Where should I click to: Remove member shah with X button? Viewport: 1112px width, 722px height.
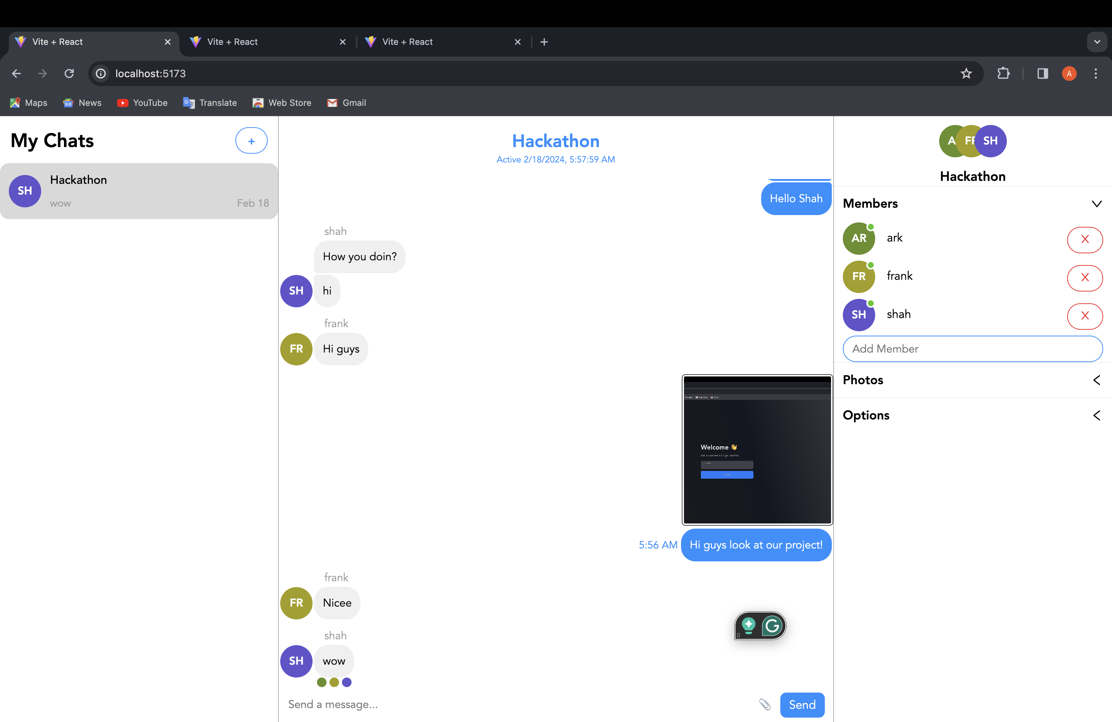coord(1084,316)
